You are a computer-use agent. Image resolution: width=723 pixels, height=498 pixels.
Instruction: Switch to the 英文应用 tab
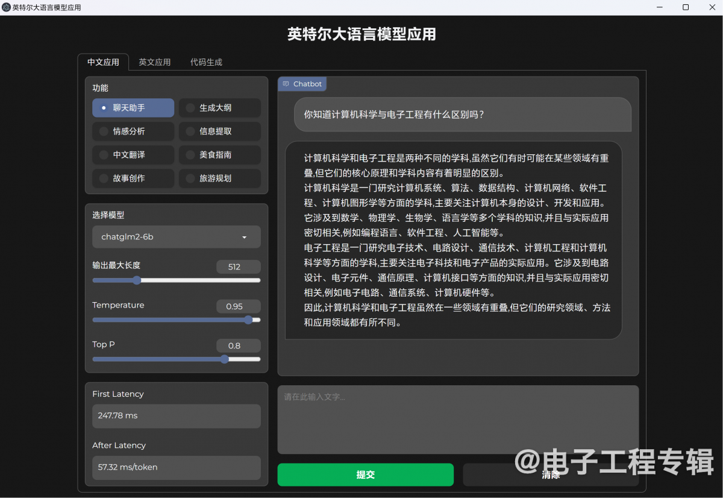[155, 62]
